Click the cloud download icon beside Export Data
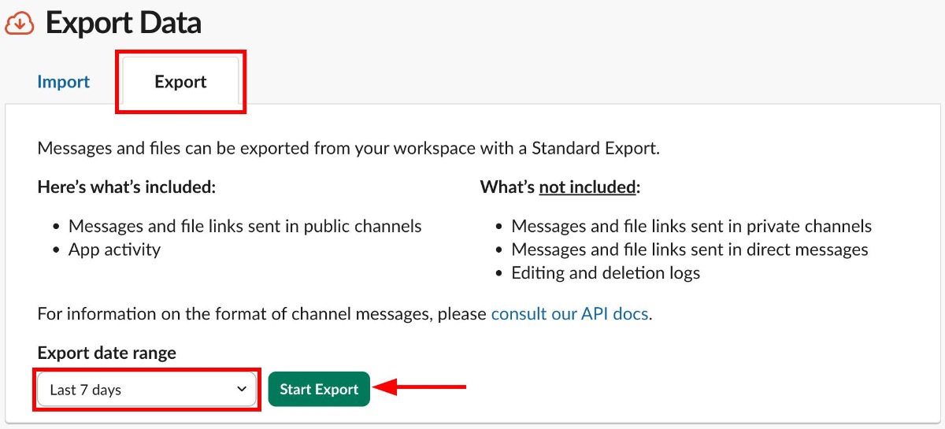945x429 pixels. tap(20, 23)
